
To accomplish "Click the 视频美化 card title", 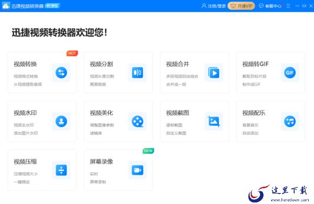I will tap(102, 113).
